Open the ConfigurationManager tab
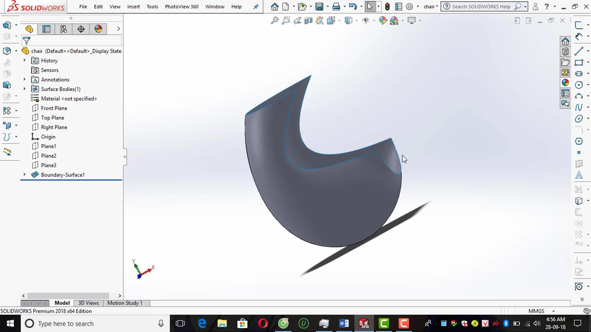591x332 pixels. coord(63,29)
